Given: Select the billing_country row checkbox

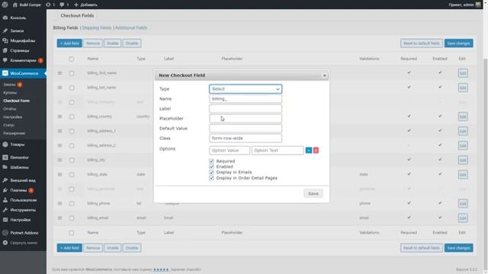Looking at the screenshot, I should [72, 116].
